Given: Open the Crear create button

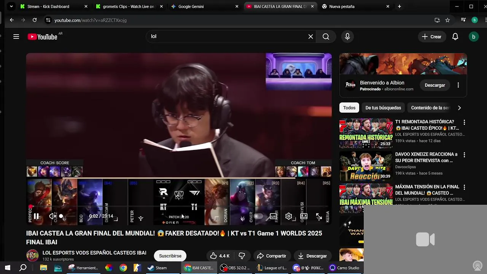Looking at the screenshot, I should [431, 37].
